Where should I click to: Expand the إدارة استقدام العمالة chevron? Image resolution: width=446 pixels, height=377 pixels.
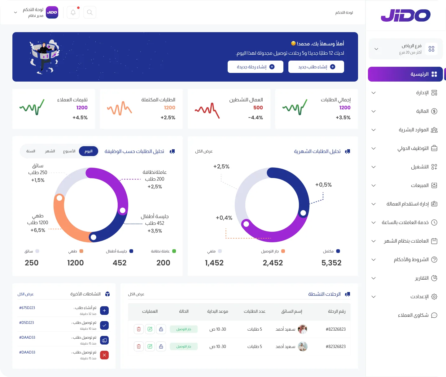[x=374, y=204]
